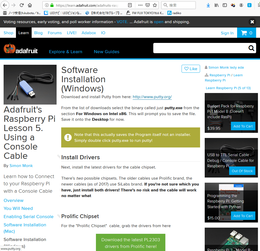The height and width of the screenshot is (251, 260).
Task: Open the Blog tab
Action: click(x=38, y=33)
